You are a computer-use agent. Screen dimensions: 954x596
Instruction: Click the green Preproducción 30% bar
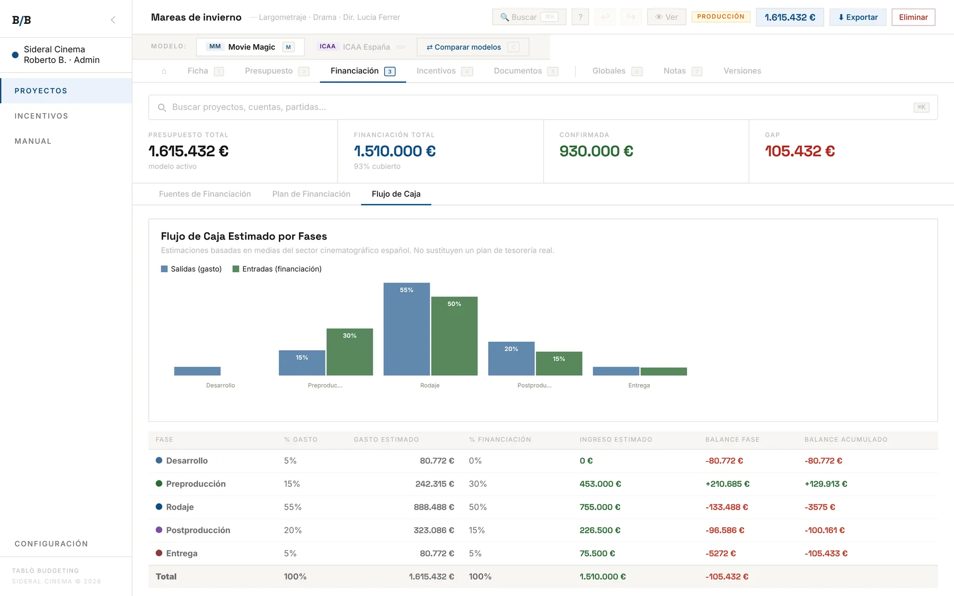point(350,352)
